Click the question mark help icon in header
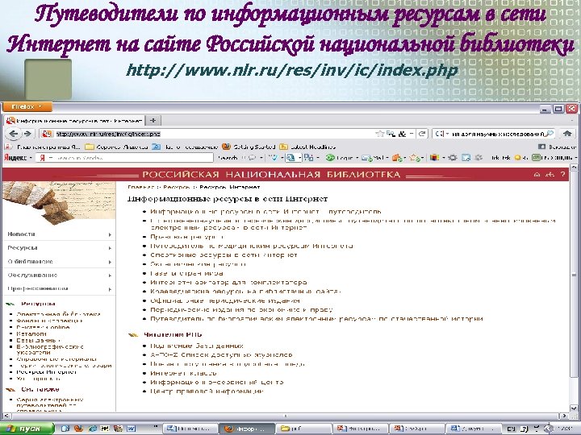 (x=563, y=174)
